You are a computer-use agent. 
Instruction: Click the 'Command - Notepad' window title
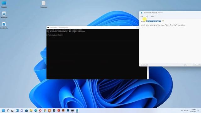[x=150, y=13]
